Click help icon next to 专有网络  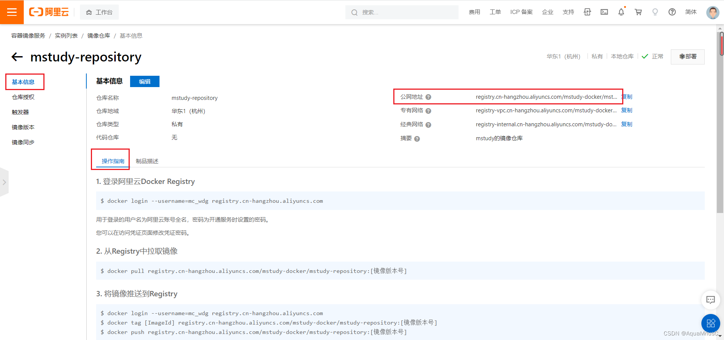coord(428,111)
